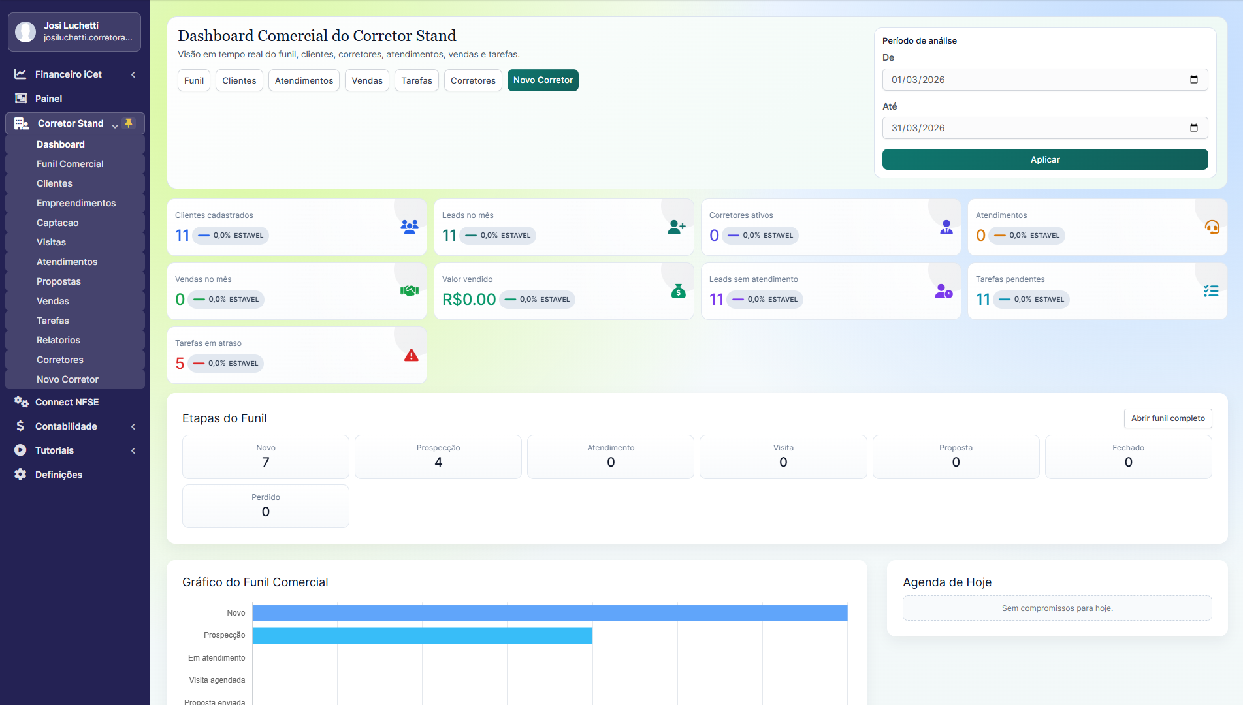Click the add-user icon in Leads no mês

(x=676, y=227)
